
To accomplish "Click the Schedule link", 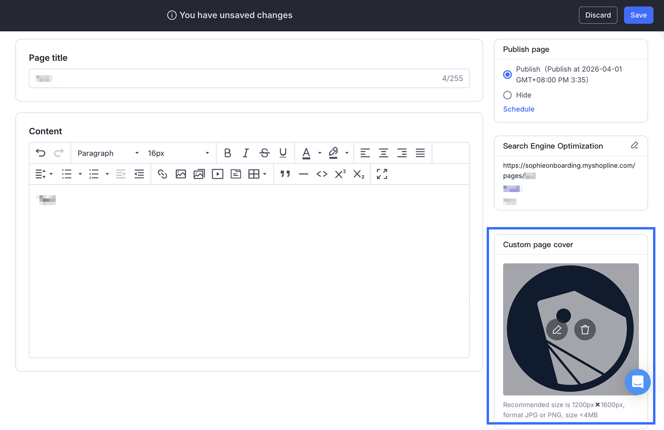I will (x=518, y=109).
